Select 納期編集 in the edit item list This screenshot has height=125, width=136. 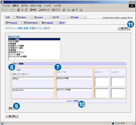click(x=34, y=43)
